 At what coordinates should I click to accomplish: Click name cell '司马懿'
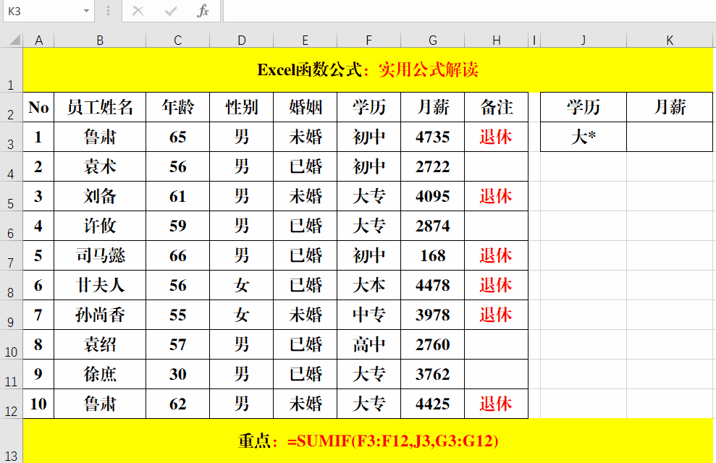100,255
